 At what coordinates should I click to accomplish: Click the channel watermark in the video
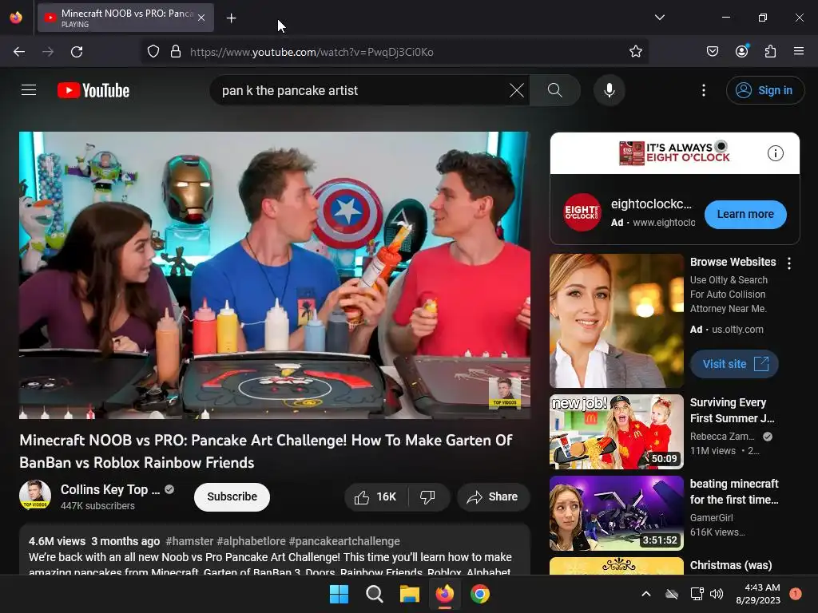coord(505,393)
